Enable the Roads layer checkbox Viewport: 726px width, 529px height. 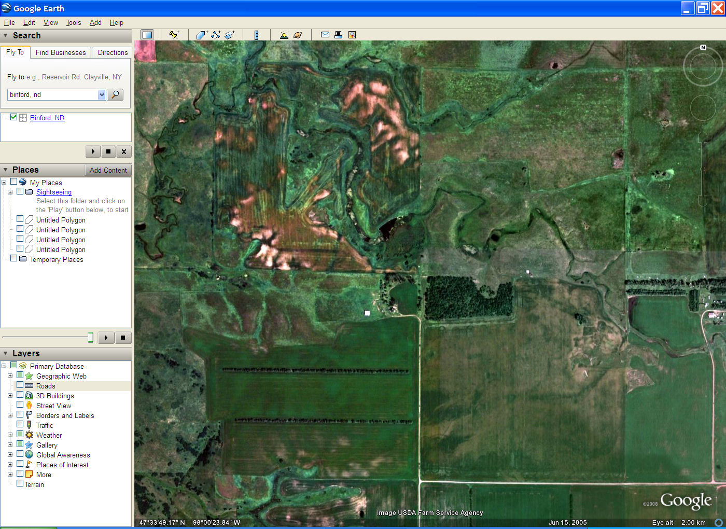point(20,385)
